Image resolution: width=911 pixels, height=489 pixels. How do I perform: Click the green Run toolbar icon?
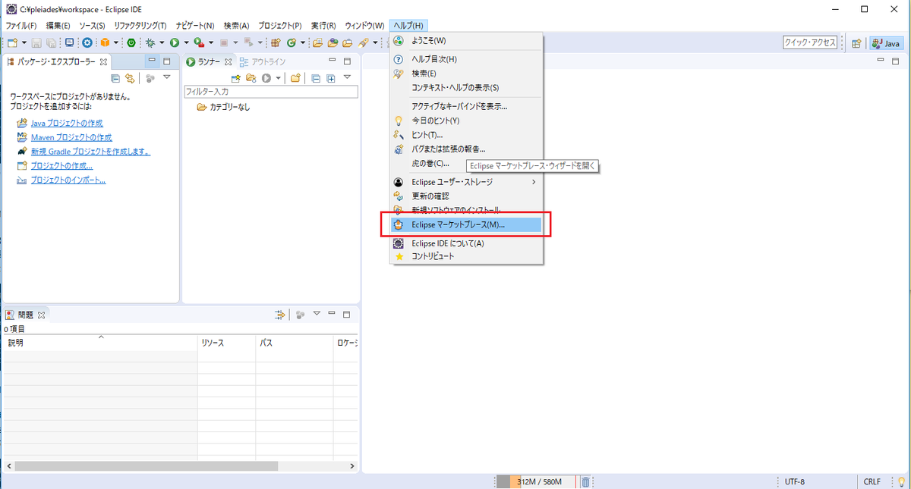coord(175,43)
